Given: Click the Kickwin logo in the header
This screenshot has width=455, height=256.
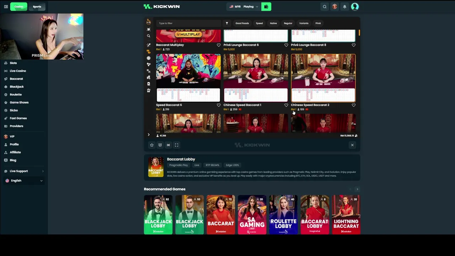Looking at the screenshot, I should point(162,6).
